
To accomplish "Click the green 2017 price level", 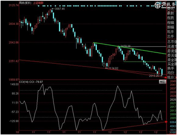I will click(173, 107).
